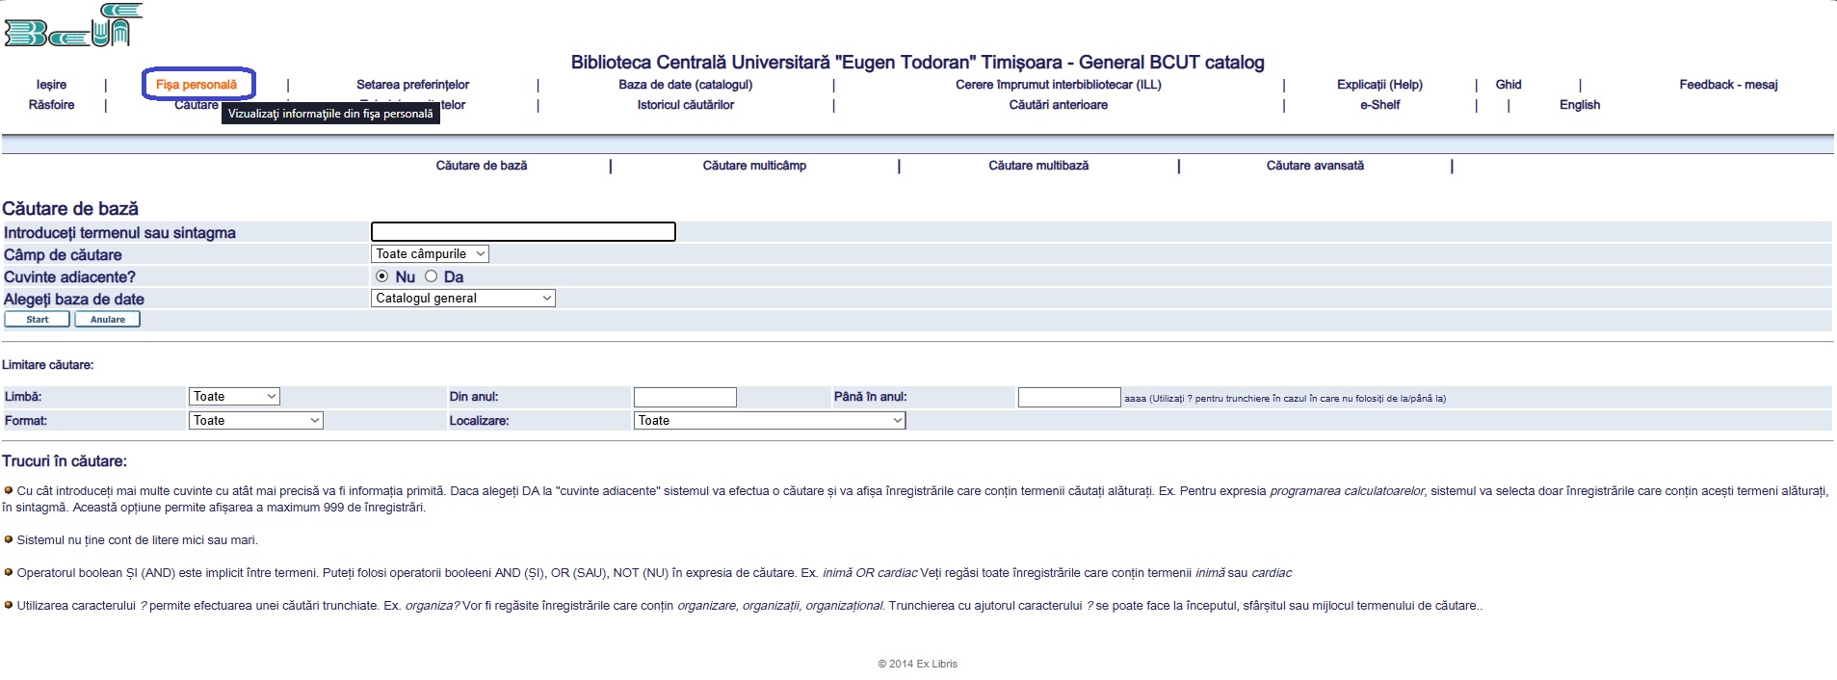Image resolution: width=1837 pixels, height=680 pixels.
Task: Switch to Căutare multicâmp tab
Action: [754, 166]
